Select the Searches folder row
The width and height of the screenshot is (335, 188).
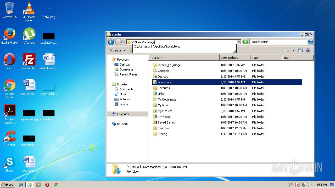point(227,128)
